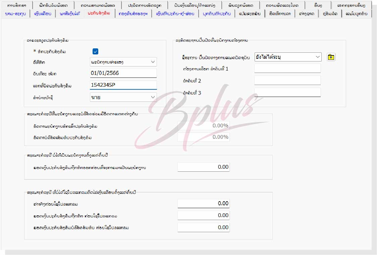Switch to the ສິດທິການລາ leave rights tab
The height and width of the screenshot is (255, 377).
279,14
